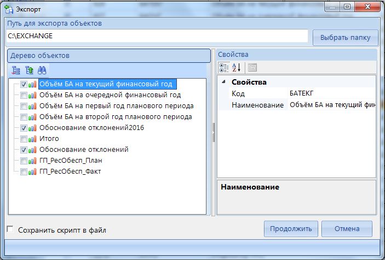Uncheck Объём БА на текущий финансовый год
385x260 pixels.
pos(24,85)
